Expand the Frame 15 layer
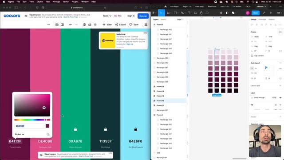The image size is (284, 160). [154, 87]
